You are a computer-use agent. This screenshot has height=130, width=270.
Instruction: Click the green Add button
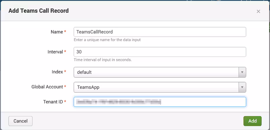pos(252,121)
